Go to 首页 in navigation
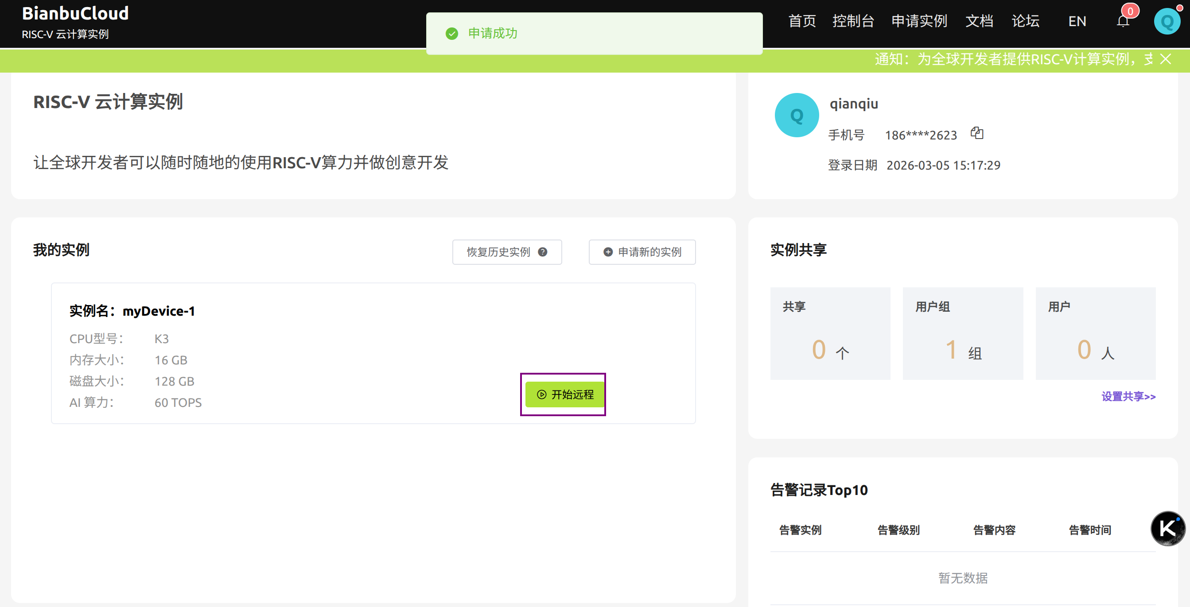This screenshot has width=1190, height=607. point(801,21)
